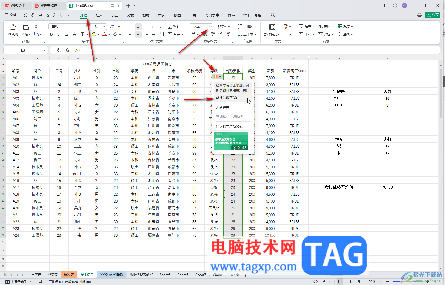Switch to Page Layout view in status bar
Screen dimensions: 445x285
click(349, 282)
